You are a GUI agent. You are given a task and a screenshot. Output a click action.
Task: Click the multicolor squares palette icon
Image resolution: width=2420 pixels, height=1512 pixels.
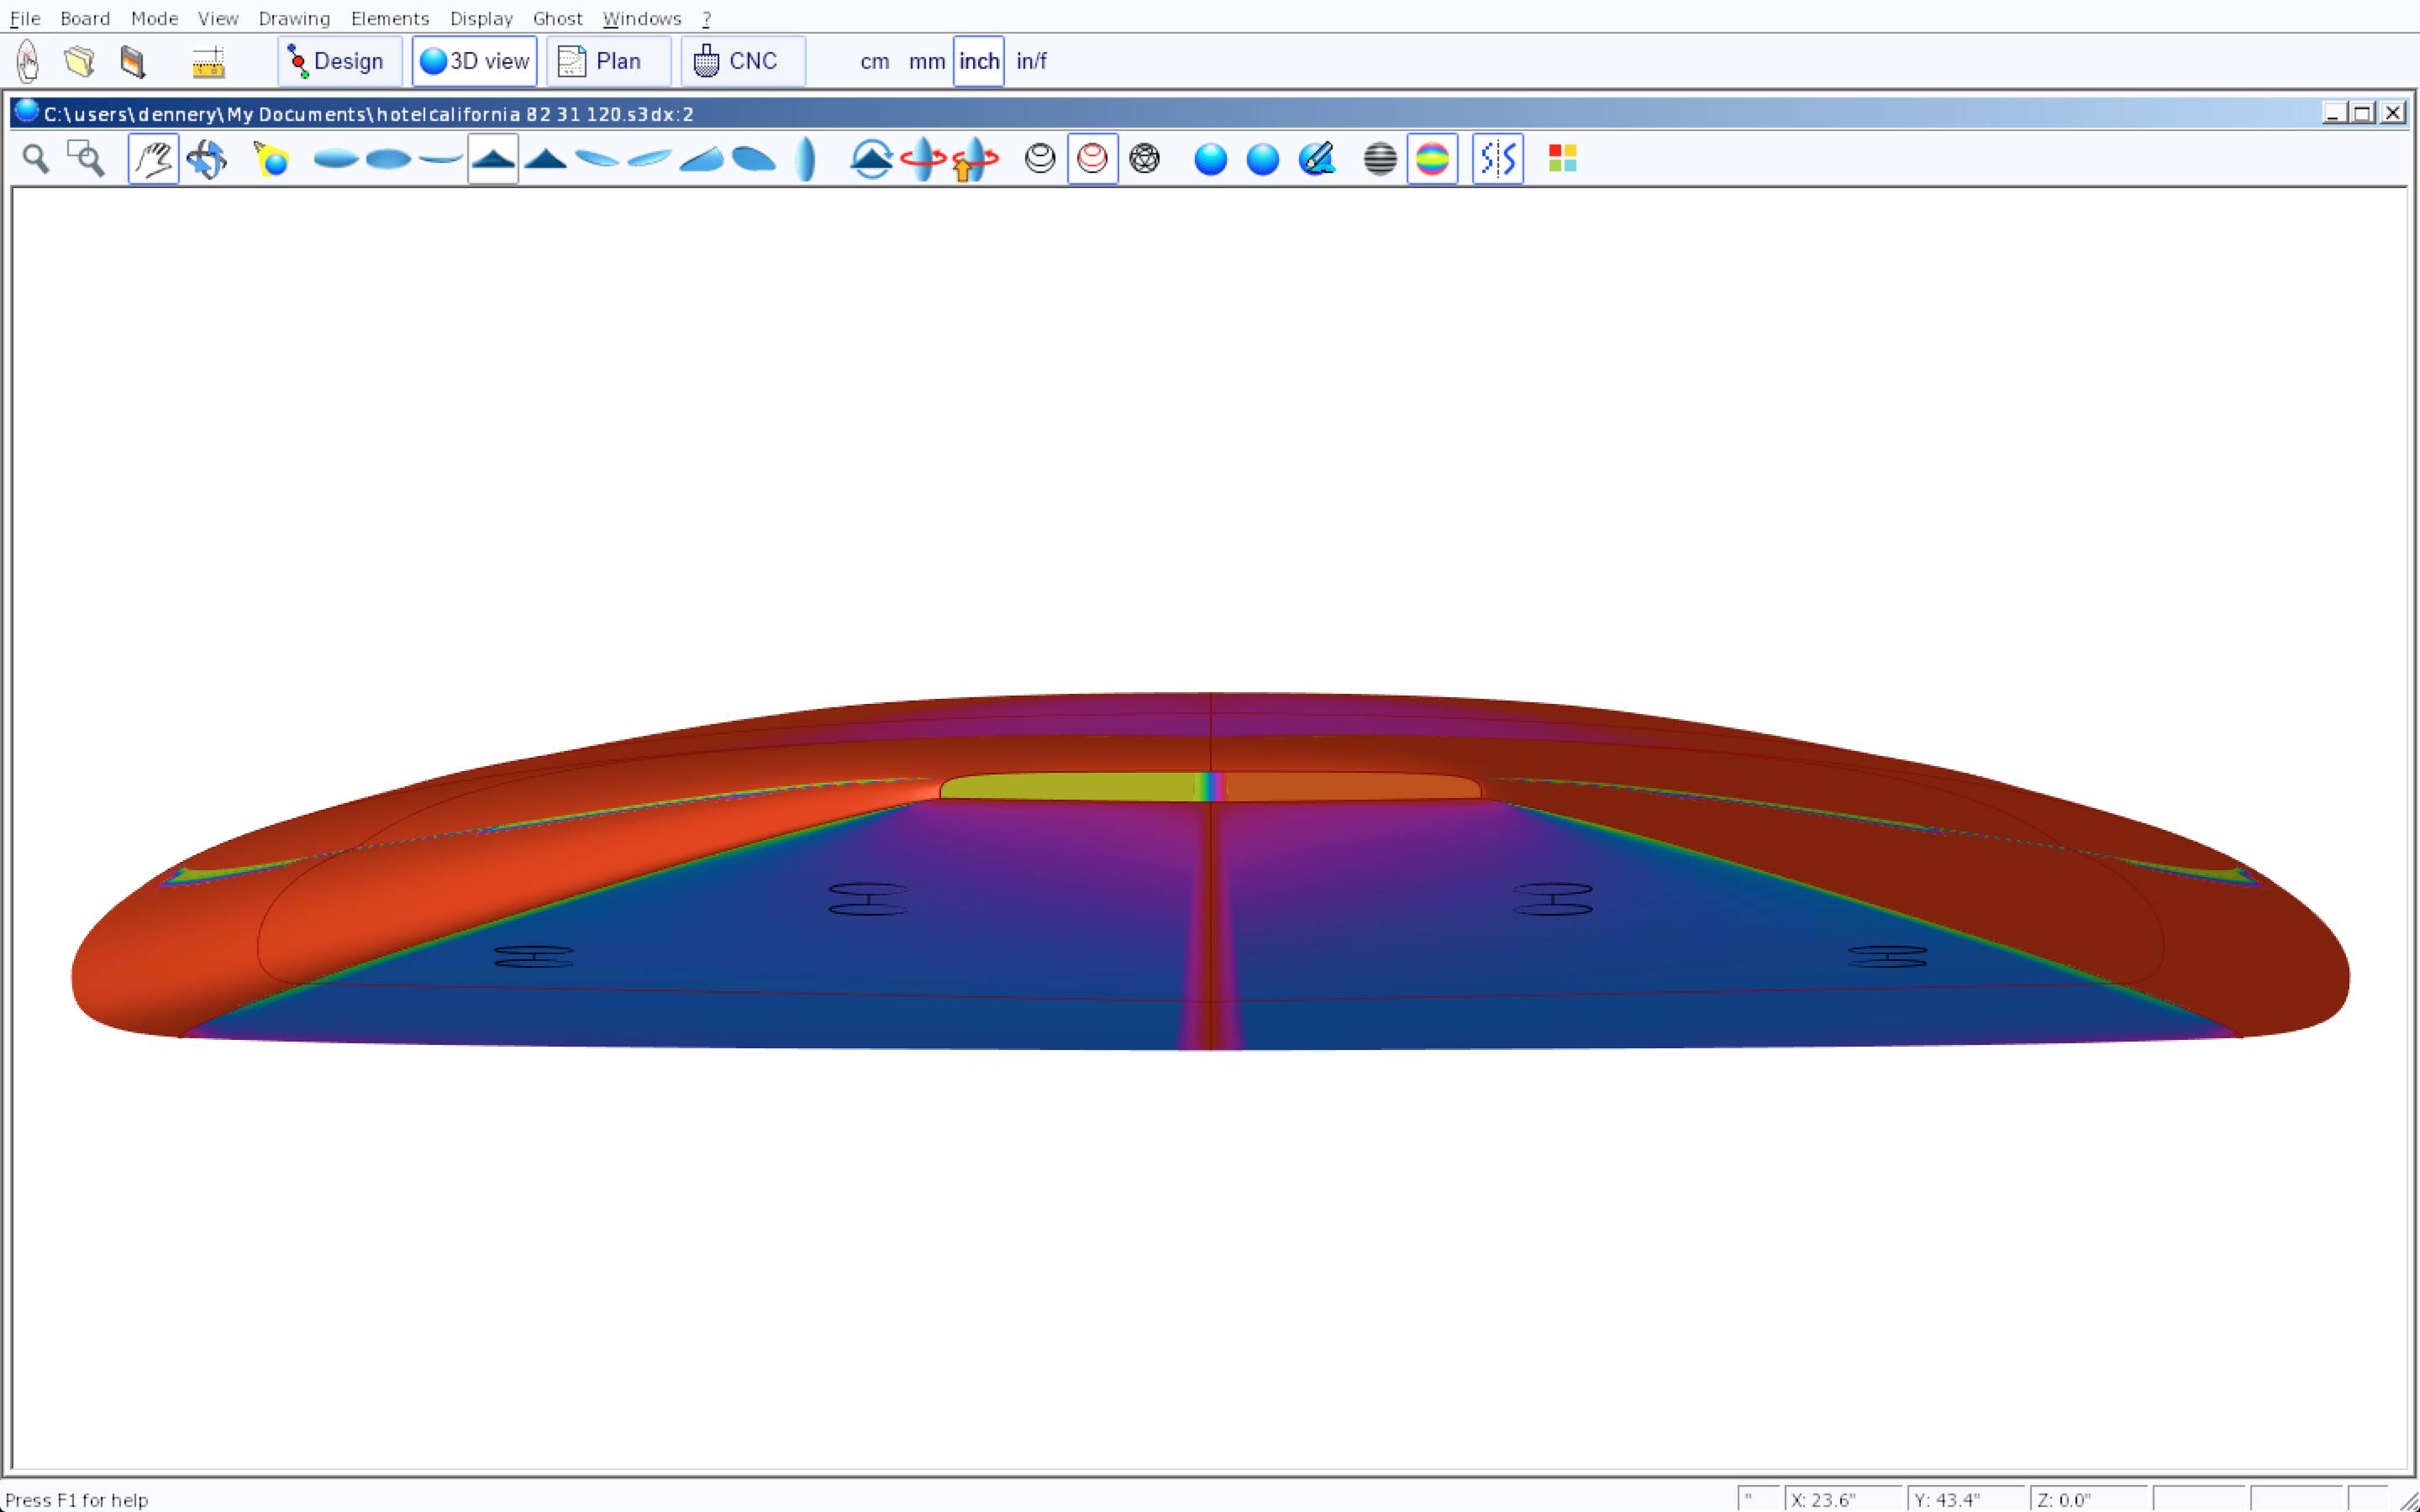point(1562,159)
